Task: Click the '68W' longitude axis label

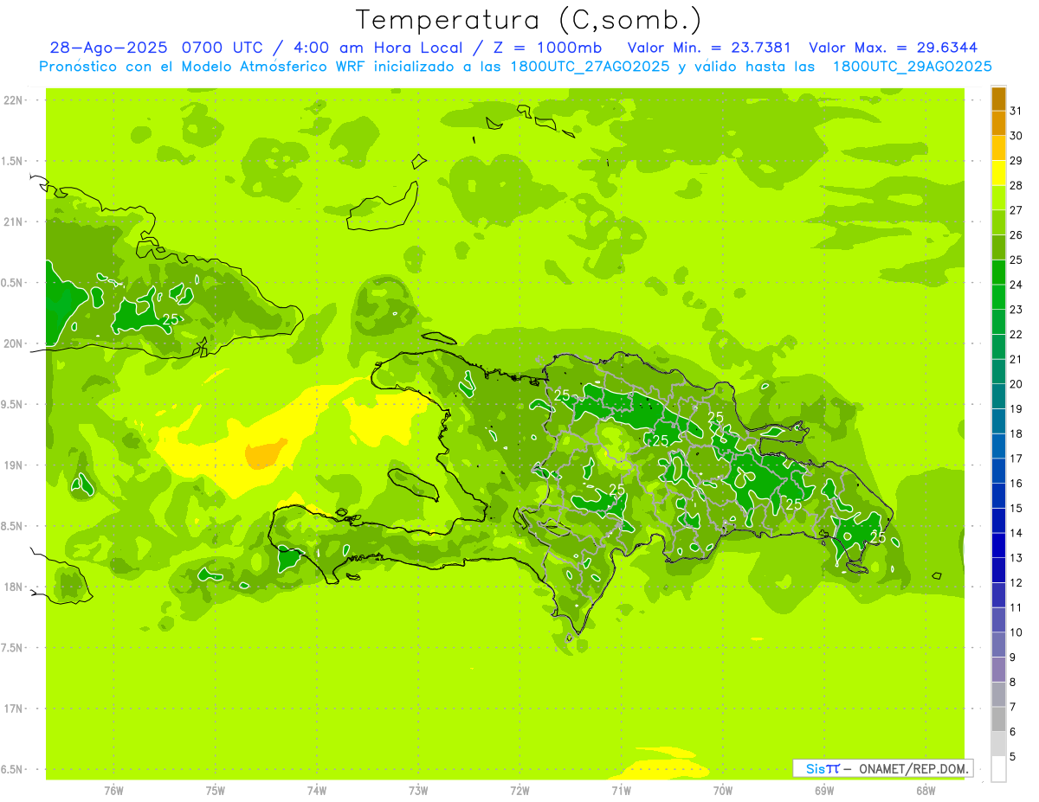Action: tap(925, 791)
